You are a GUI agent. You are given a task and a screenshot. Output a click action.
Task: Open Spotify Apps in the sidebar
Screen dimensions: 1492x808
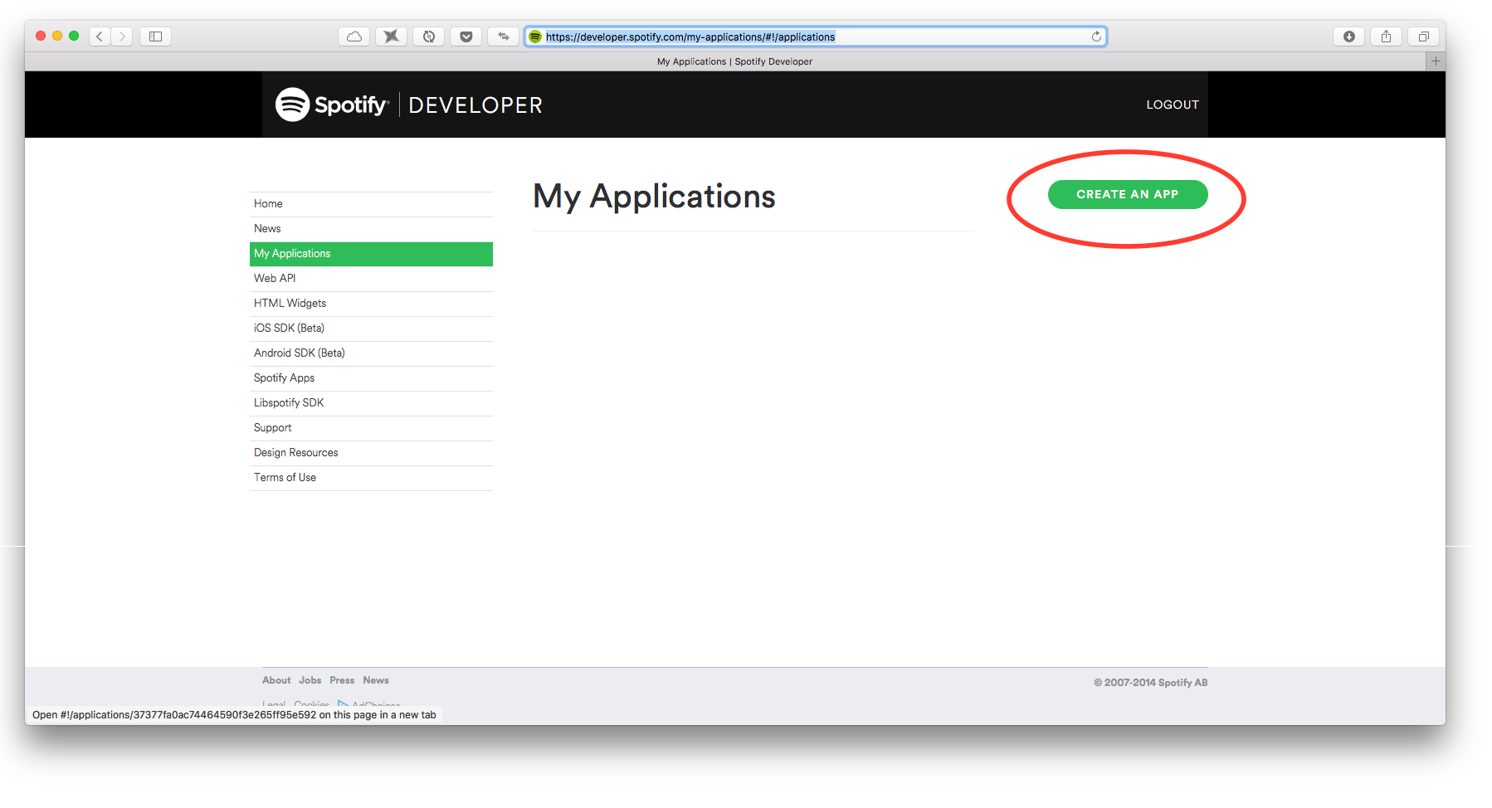click(371, 378)
